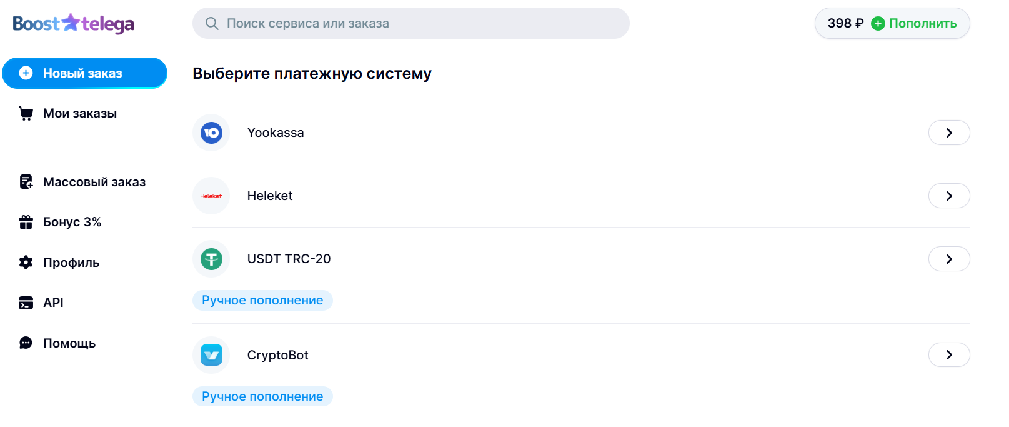
Task: Click the Новый заказ button
Action: [x=85, y=73]
